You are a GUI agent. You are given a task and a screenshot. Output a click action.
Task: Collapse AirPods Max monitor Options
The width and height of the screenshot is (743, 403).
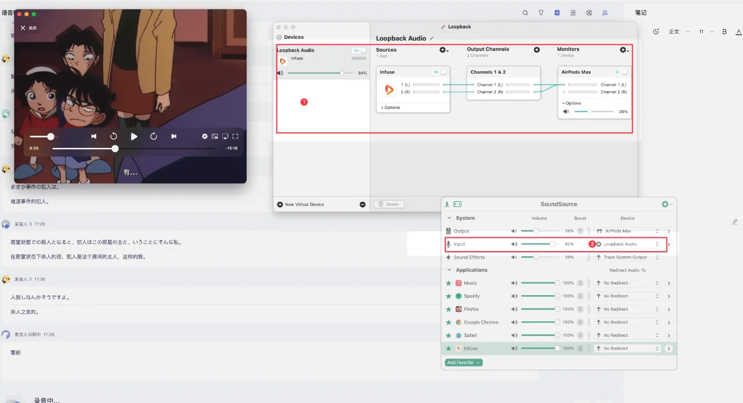coord(572,103)
